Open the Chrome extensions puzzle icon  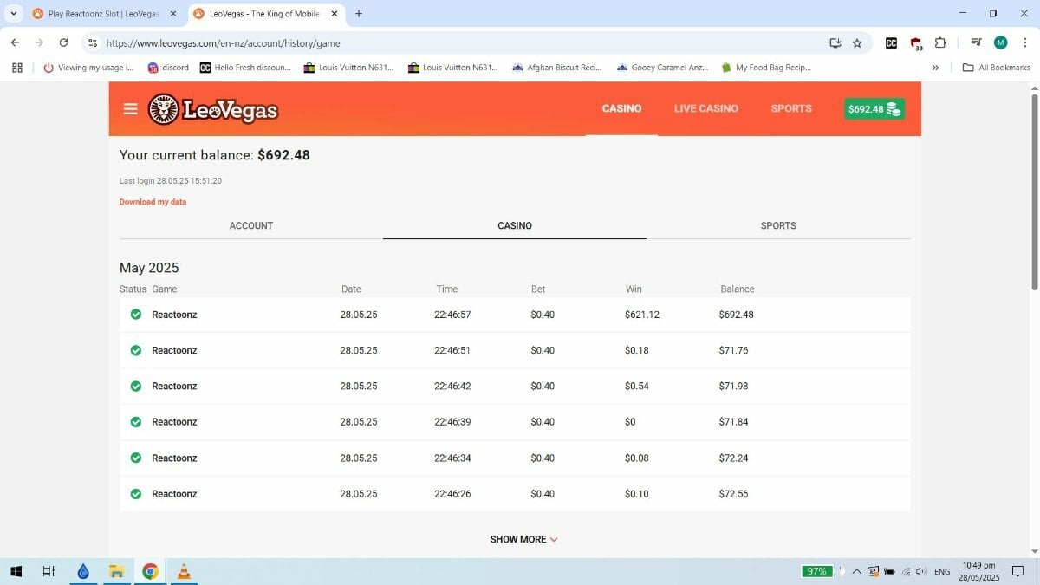(x=940, y=42)
